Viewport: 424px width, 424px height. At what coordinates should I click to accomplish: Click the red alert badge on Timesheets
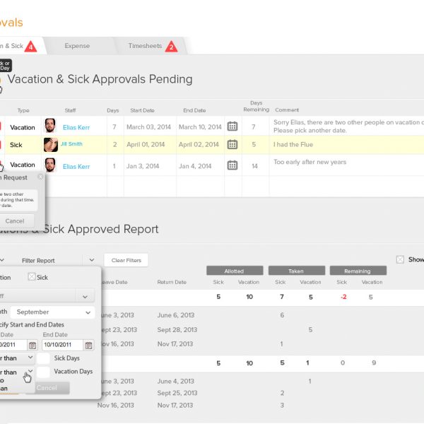point(171,47)
